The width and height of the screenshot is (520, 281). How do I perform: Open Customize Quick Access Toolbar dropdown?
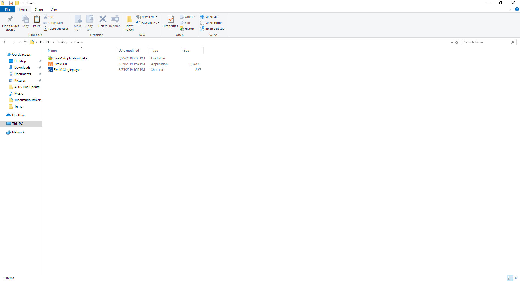click(22, 4)
